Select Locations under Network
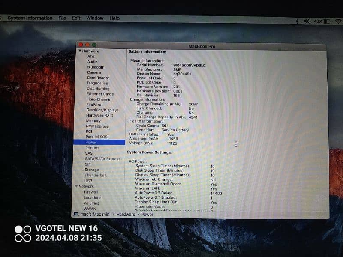343x257 pixels. pos(93,197)
